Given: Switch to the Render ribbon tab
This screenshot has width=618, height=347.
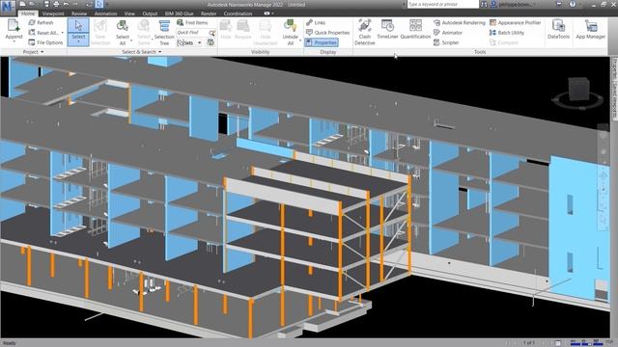Looking at the screenshot, I should [209, 13].
